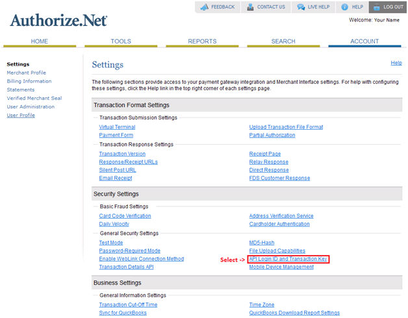408x318 pixels.
Task: Open QuickBooks Download Report Settings
Action: 294,313
